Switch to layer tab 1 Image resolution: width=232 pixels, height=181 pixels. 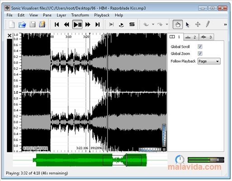175,37
